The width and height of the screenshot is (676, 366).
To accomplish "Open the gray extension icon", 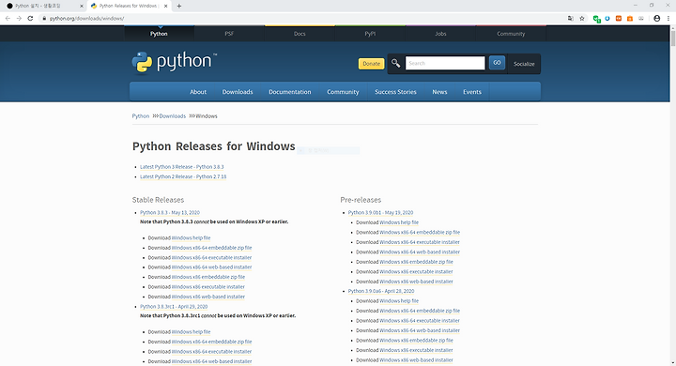I will point(641,18).
